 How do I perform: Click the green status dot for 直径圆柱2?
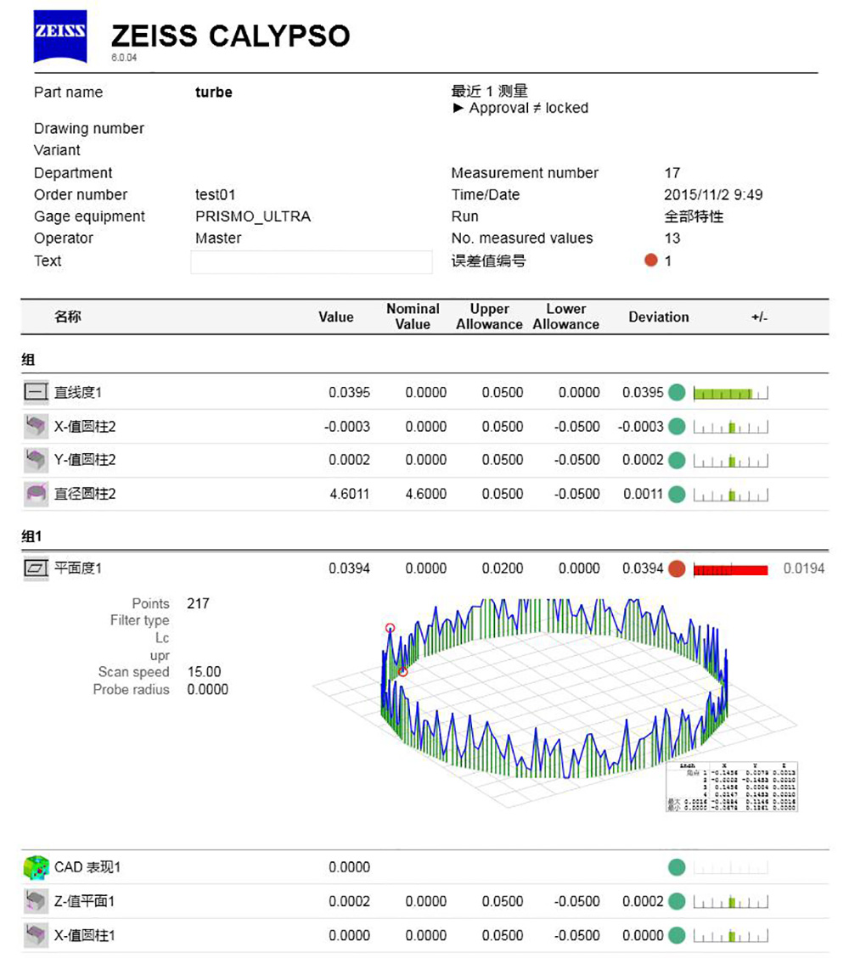coord(677,494)
